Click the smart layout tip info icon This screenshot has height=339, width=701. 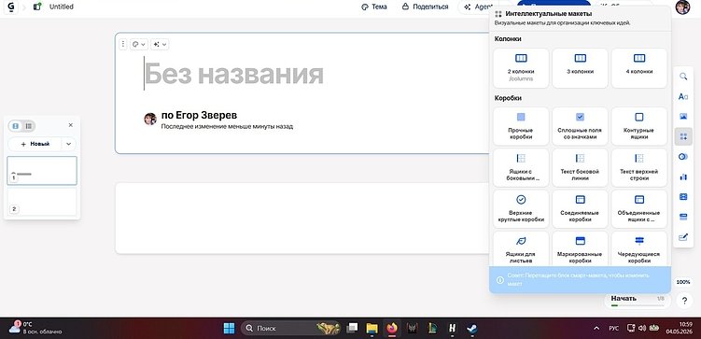pos(499,279)
